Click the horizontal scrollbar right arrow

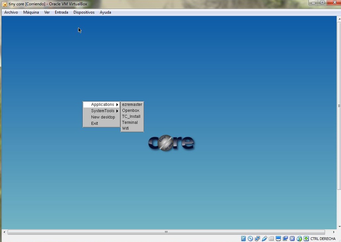coord(334,232)
